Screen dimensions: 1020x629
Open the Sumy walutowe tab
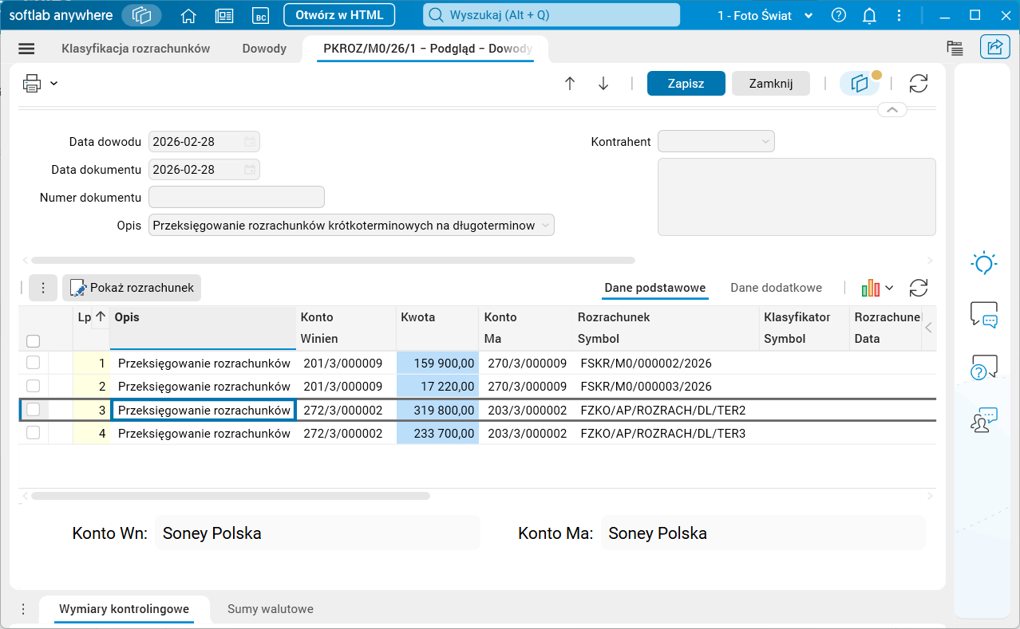tap(271, 609)
